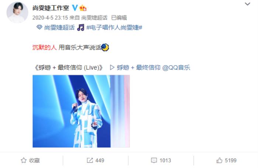This screenshot has height=168, width=258.
Task: Like the post with thumbs-up 5199
Action: tap(226, 160)
